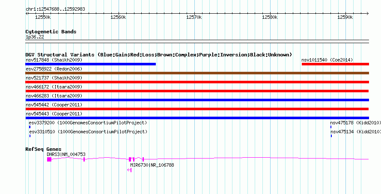Select the red nsv521737 variant bar
This screenshot has height=194, width=381.
(x=197, y=82)
